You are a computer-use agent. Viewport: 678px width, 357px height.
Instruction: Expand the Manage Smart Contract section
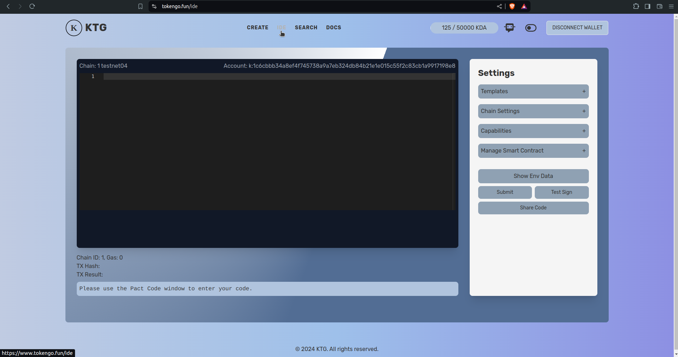coord(533,151)
